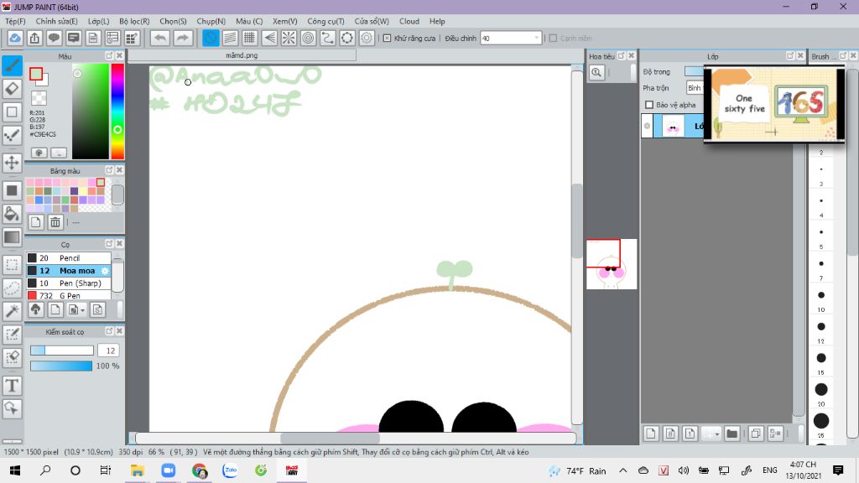Select the Magic Wand tool
This screenshot has width=859, height=483.
pos(12,311)
